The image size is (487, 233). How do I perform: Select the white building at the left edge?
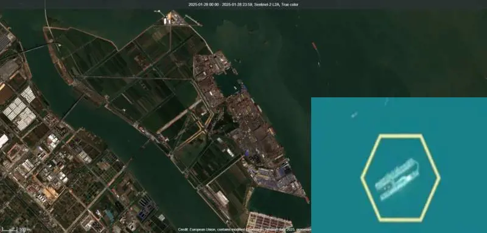pyautogui.click(x=4, y=141)
